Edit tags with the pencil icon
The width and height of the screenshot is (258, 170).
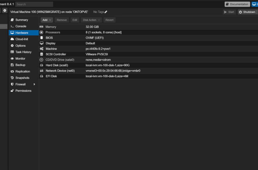(x=106, y=12)
